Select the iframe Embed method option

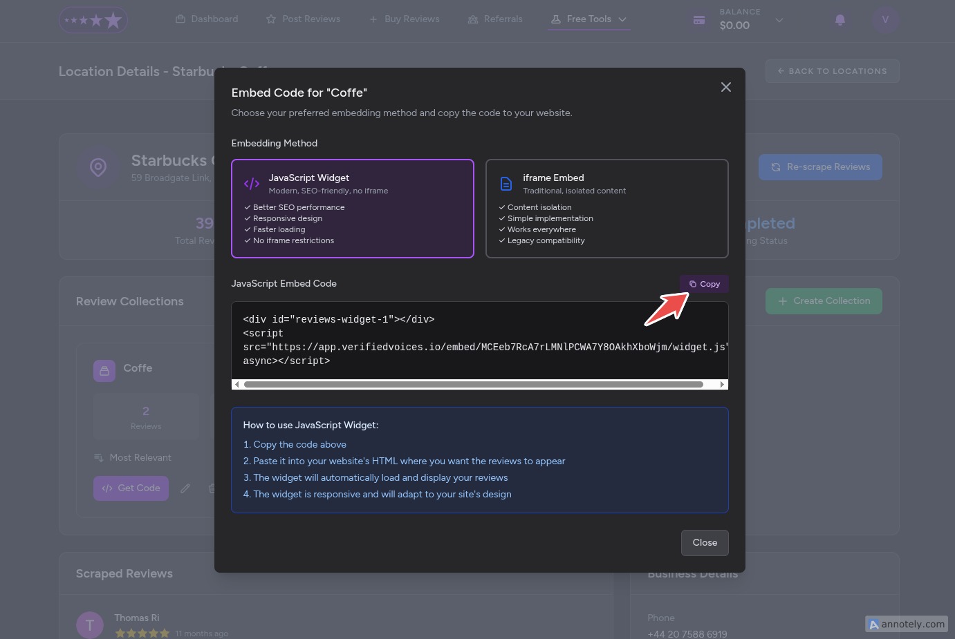606,209
